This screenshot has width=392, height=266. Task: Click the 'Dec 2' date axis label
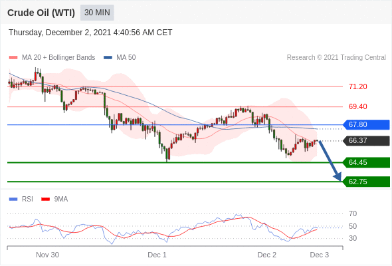coord(267,255)
